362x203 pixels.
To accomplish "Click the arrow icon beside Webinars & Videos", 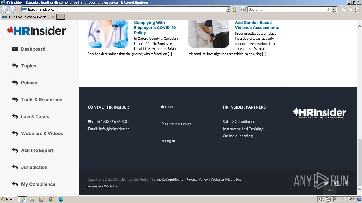I will tap(15, 133).
